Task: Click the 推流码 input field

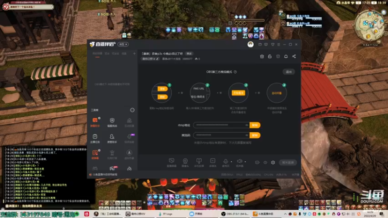Action: [221, 135]
